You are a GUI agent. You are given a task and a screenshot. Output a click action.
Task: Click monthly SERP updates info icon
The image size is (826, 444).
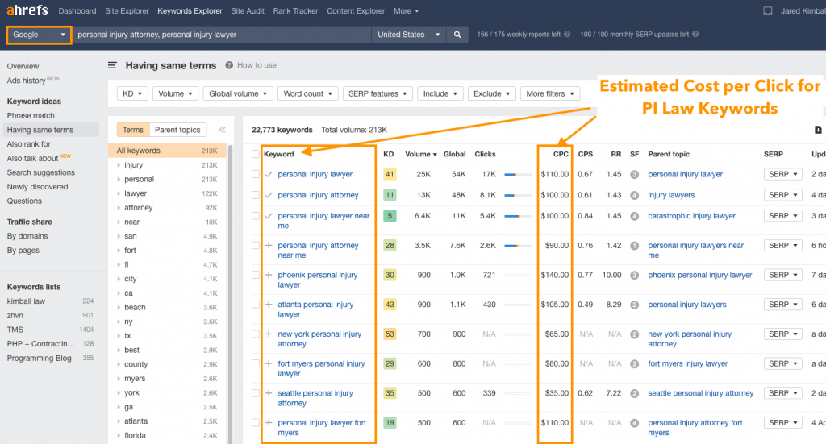pyautogui.click(x=695, y=34)
